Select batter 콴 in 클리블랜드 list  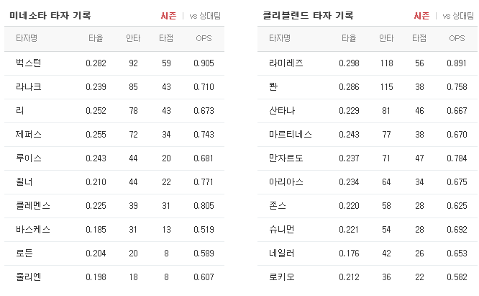[x=273, y=87]
